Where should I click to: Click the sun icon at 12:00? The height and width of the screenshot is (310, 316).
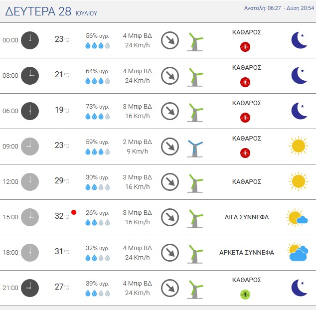(x=299, y=181)
